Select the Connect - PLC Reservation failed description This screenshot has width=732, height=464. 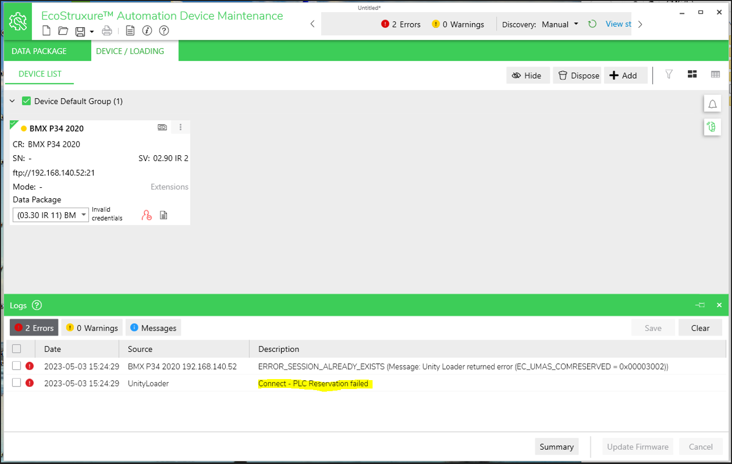[x=313, y=383]
